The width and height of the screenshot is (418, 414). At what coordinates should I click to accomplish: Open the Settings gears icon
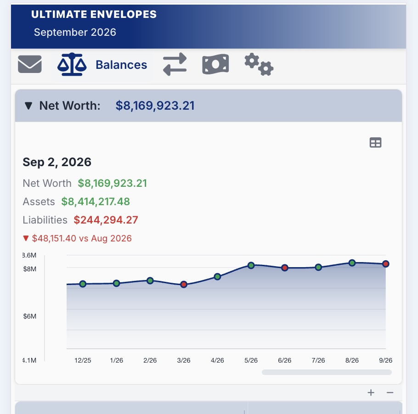[259, 64]
